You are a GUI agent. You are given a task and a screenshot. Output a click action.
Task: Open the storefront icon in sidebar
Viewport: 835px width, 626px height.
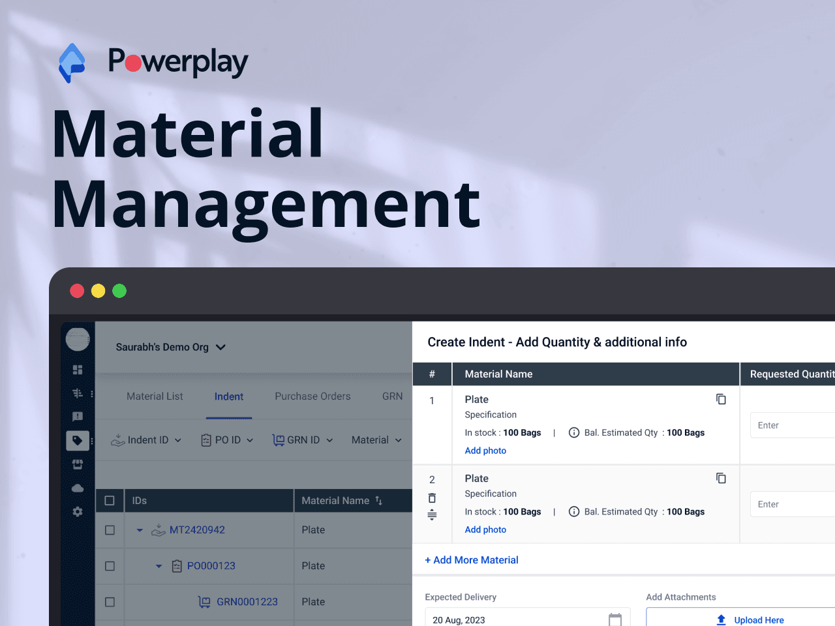(78, 464)
